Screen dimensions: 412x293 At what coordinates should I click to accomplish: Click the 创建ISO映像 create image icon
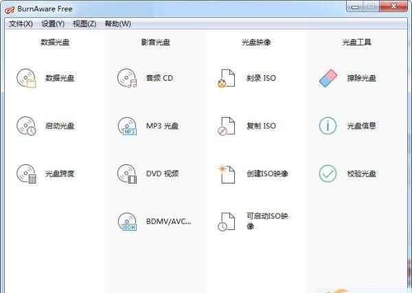click(x=227, y=174)
